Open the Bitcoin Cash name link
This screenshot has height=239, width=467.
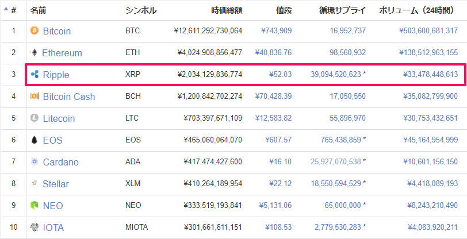(x=69, y=97)
